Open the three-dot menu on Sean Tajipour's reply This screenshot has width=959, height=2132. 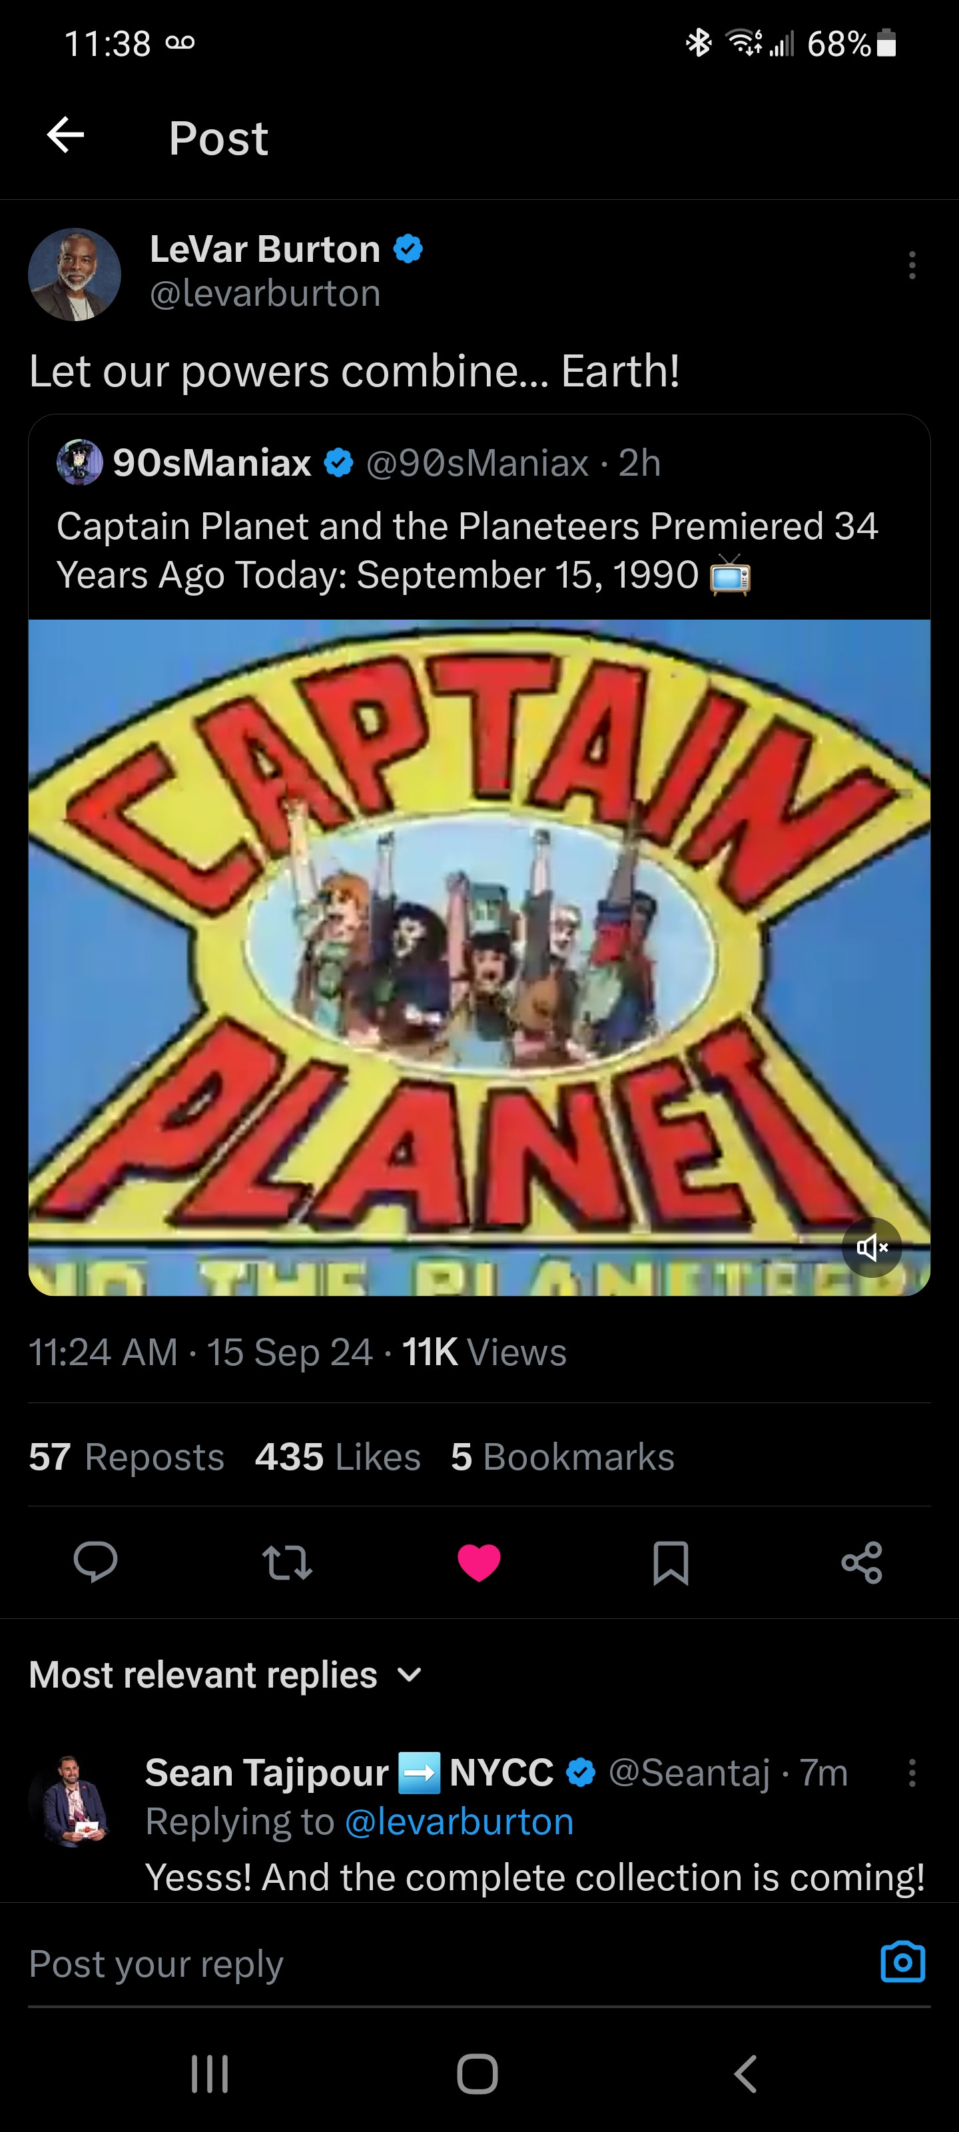click(912, 1773)
